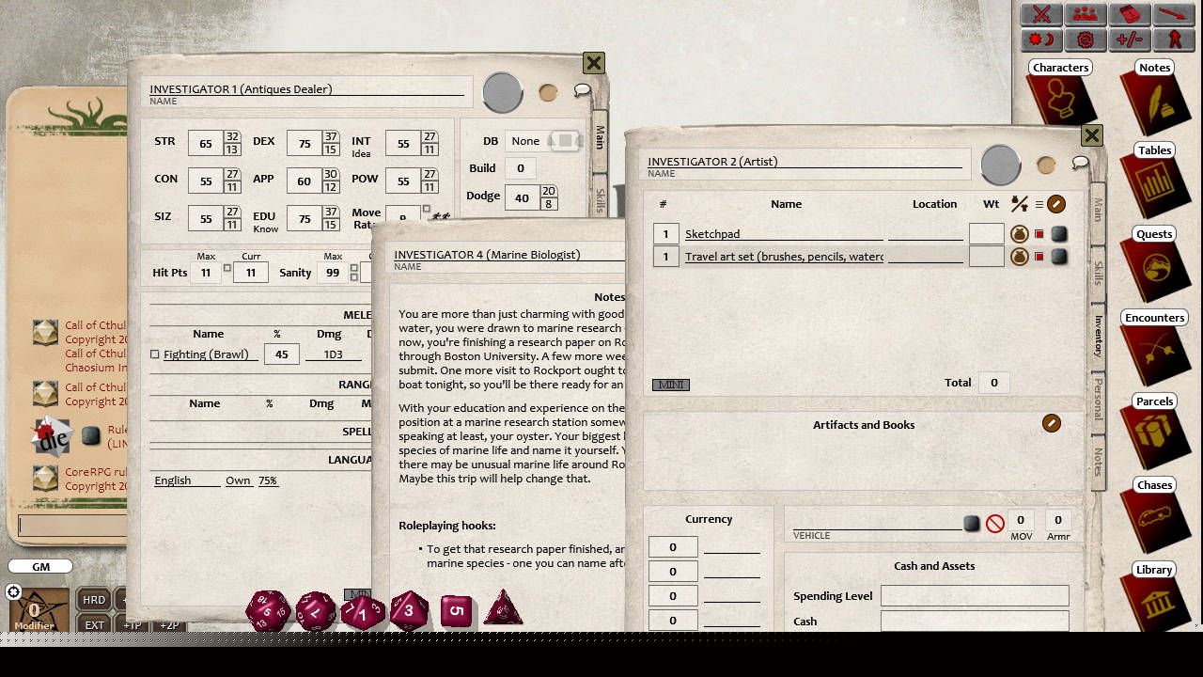The height and width of the screenshot is (677, 1203).
Task: Open the Tables book
Action: [x=1154, y=181]
